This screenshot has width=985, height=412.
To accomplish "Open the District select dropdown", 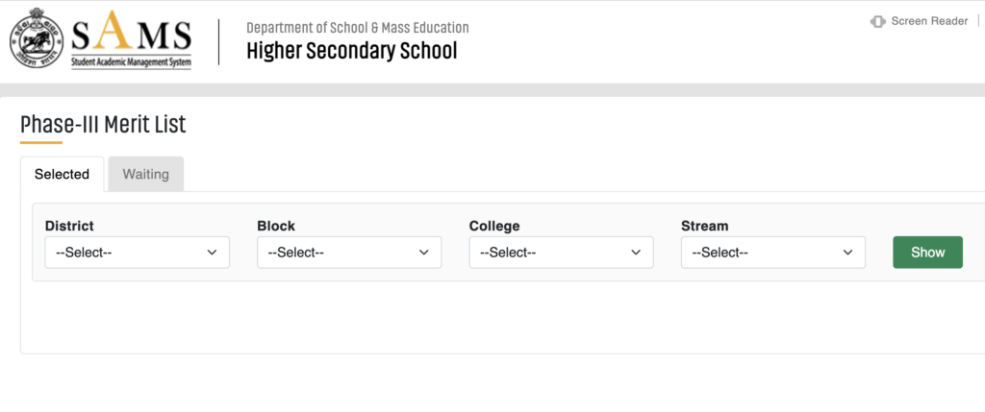I will [137, 252].
